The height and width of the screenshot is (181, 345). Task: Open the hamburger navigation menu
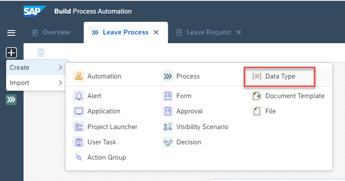point(11,33)
